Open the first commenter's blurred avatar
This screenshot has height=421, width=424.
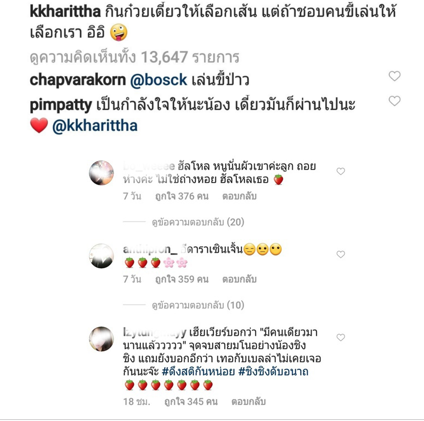[101, 173]
